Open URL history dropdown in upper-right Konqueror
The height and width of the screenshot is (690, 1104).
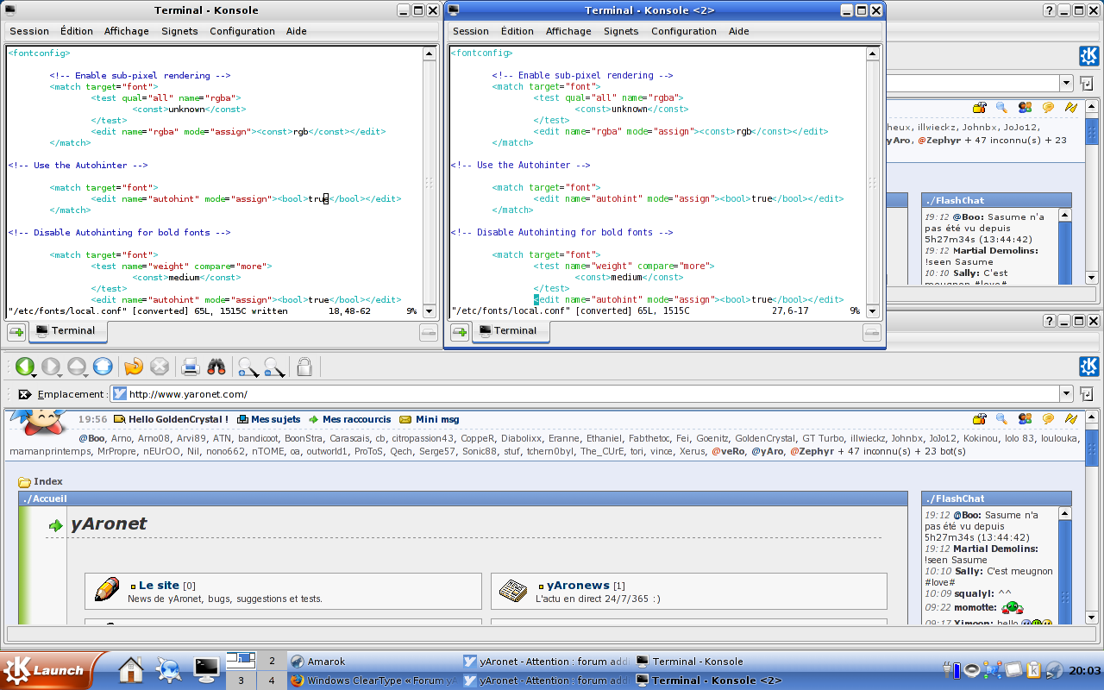pyautogui.click(x=1067, y=84)
